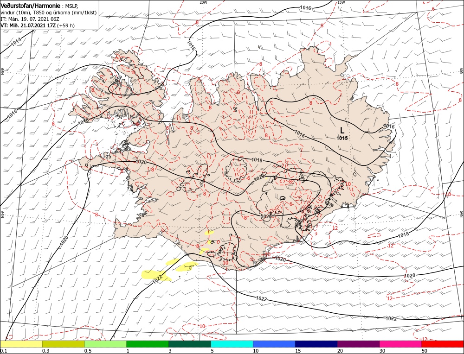Click the olive-yellow 0.3 legend swatch
The height and width of the screenshot is (354, 464).
tap(63, 344)
